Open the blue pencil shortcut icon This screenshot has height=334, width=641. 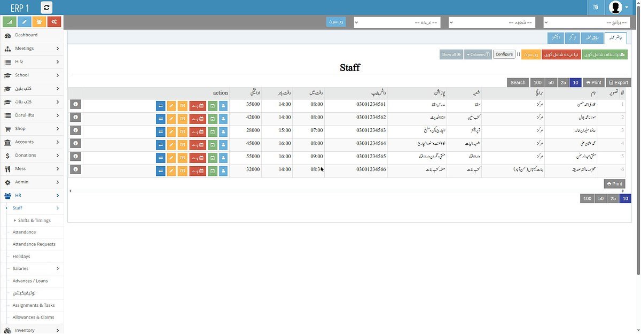[x=25, y=22]
